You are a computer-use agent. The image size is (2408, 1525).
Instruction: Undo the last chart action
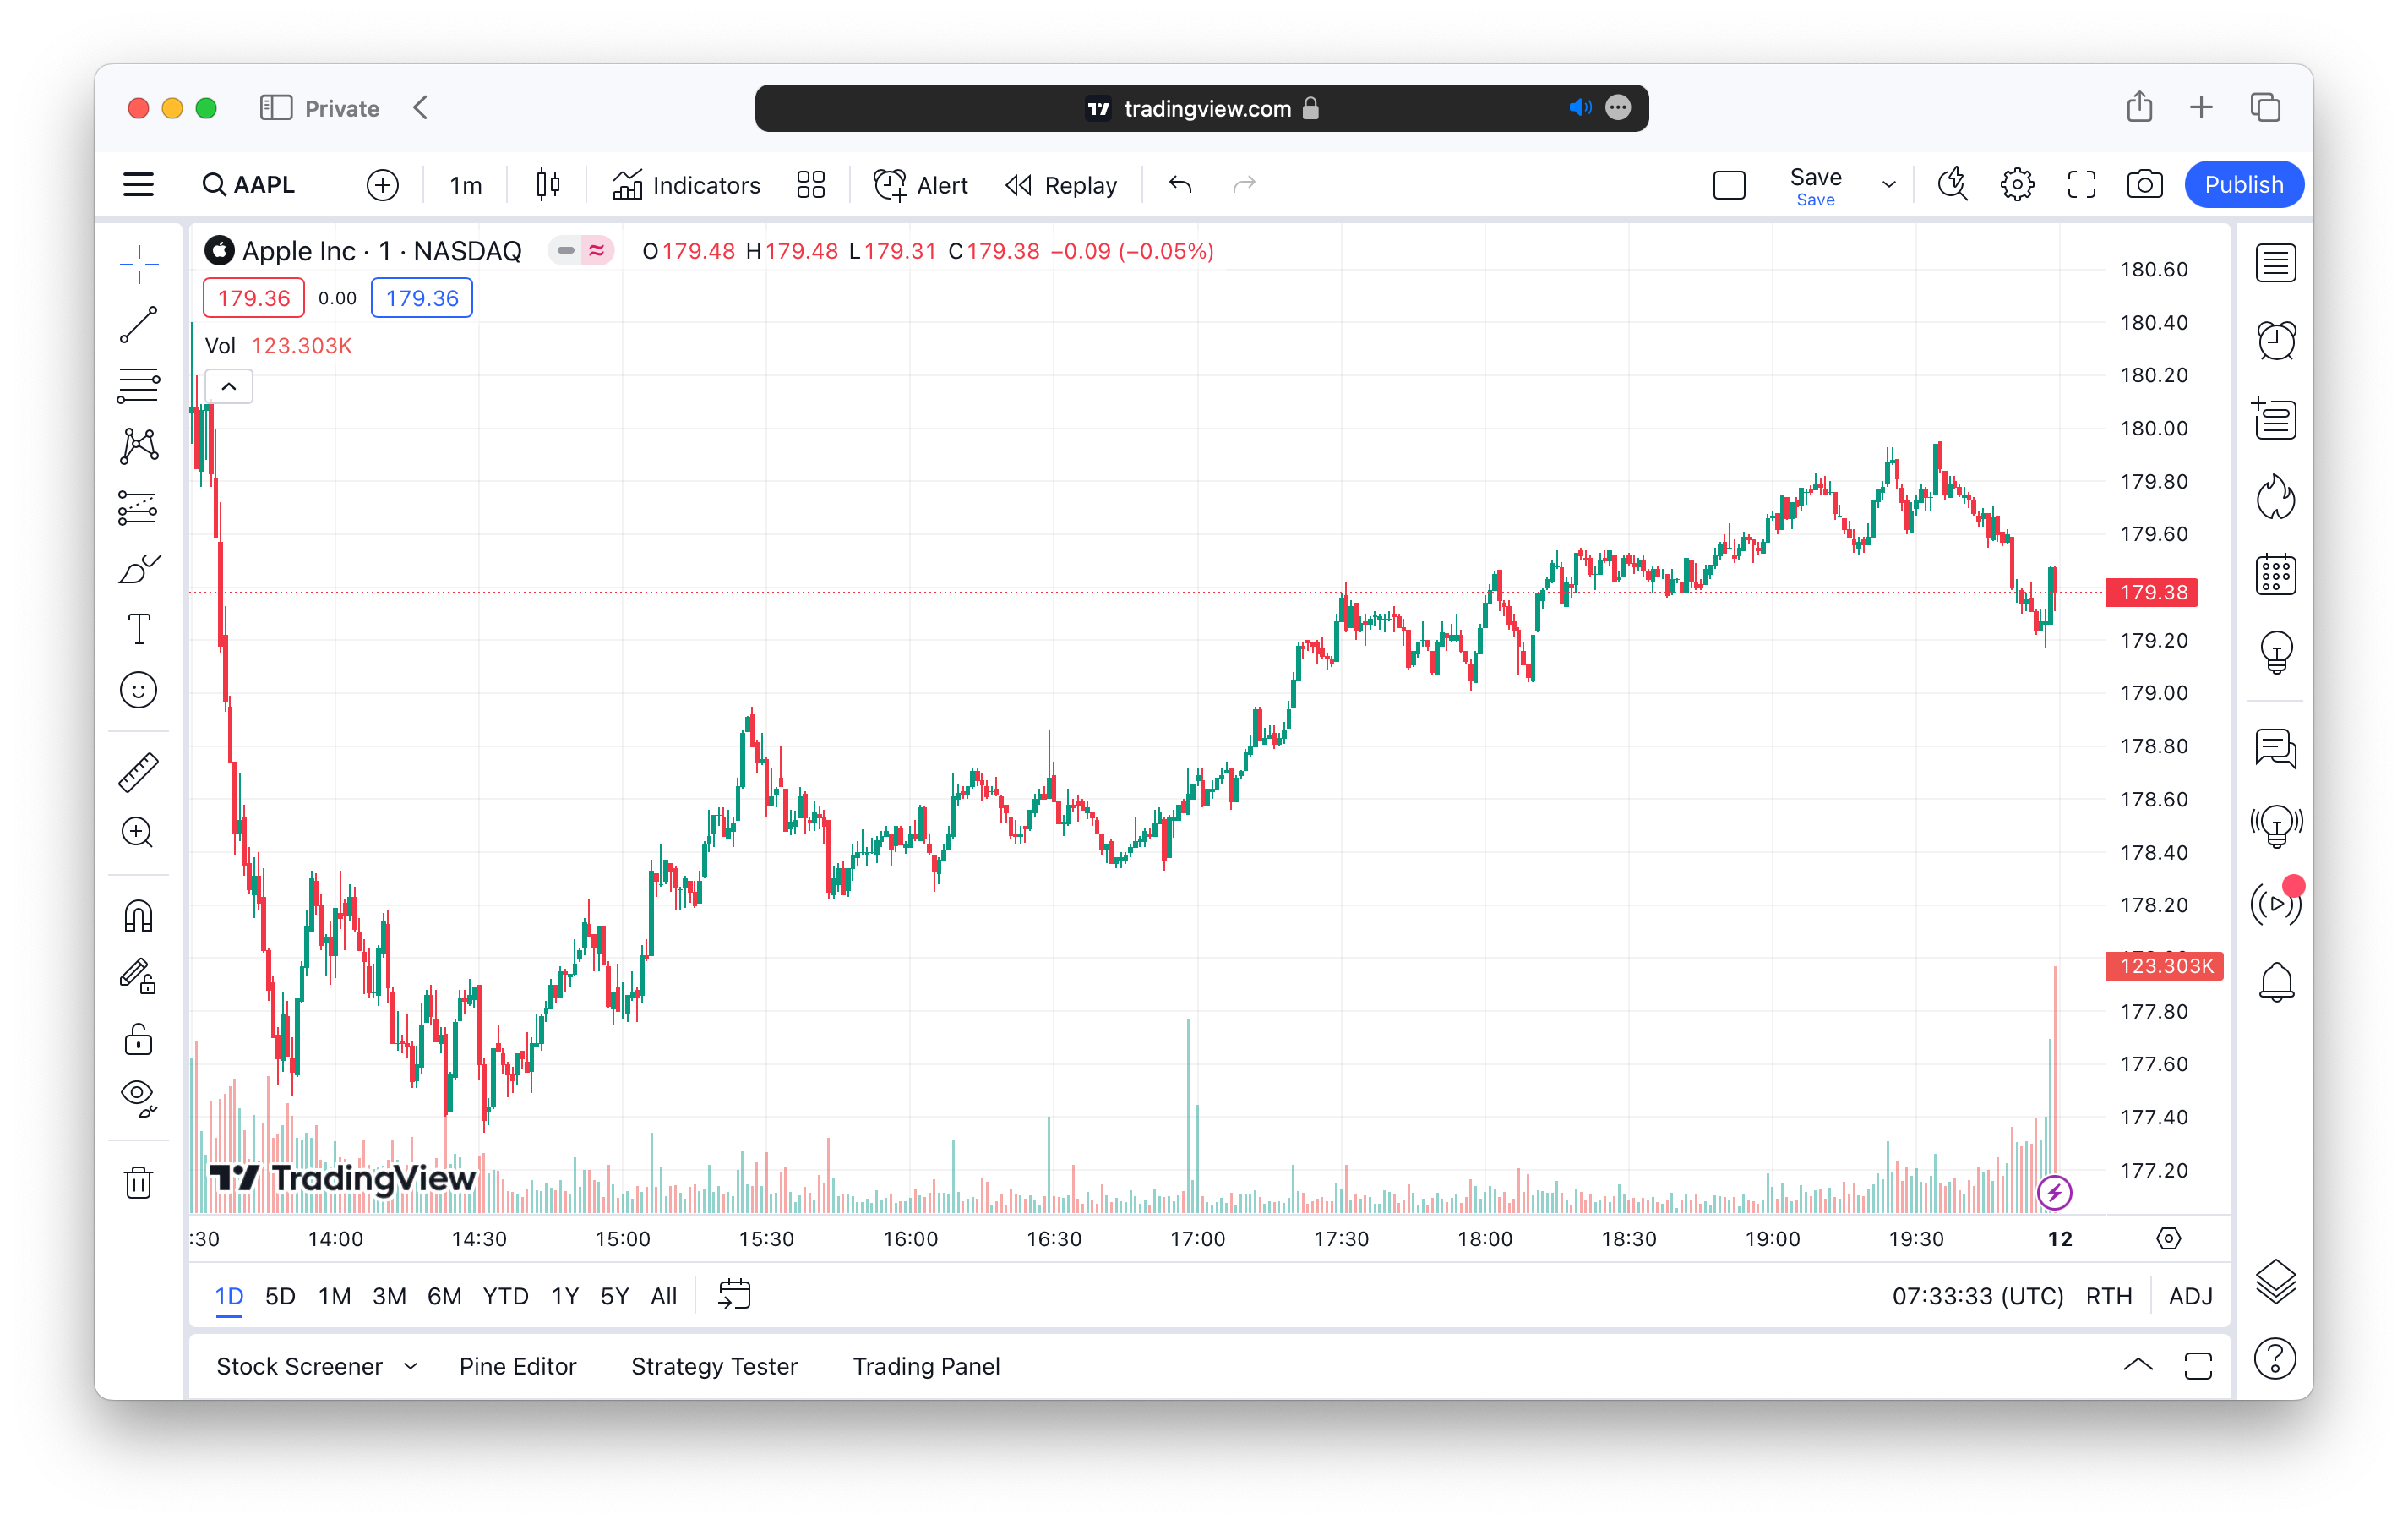pos(1180,184)
